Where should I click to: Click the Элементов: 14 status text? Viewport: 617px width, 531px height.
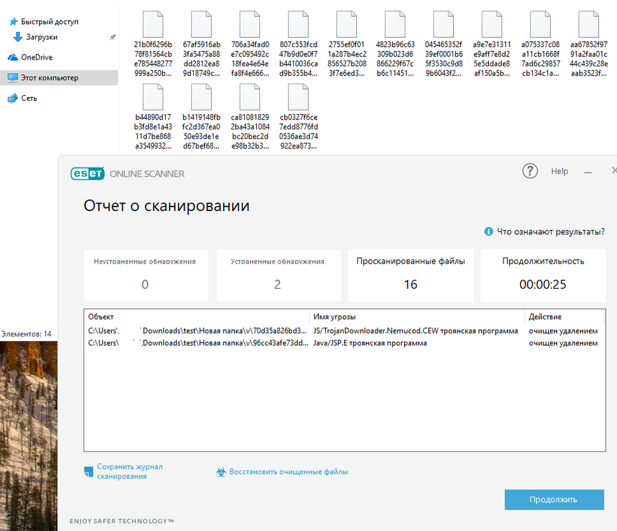(x=27, y=334)
